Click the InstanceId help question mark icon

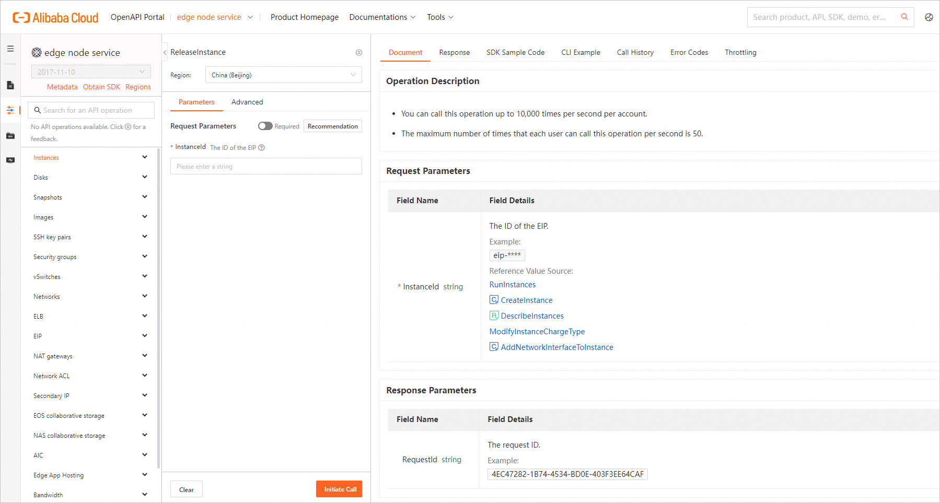[262, 148]
